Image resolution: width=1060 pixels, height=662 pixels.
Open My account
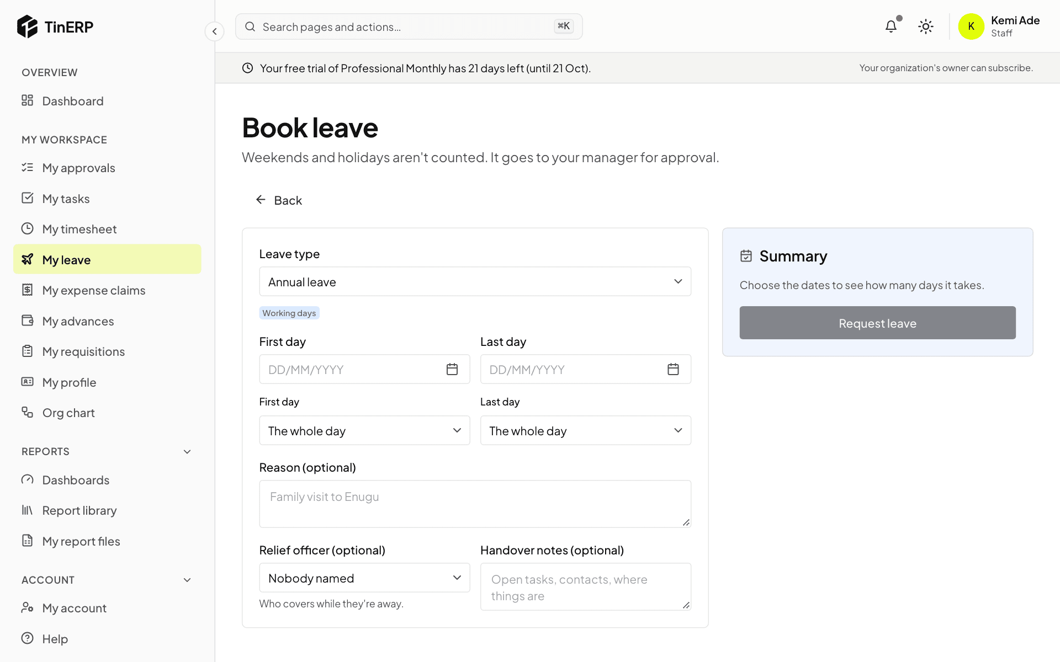pos(107,608)
